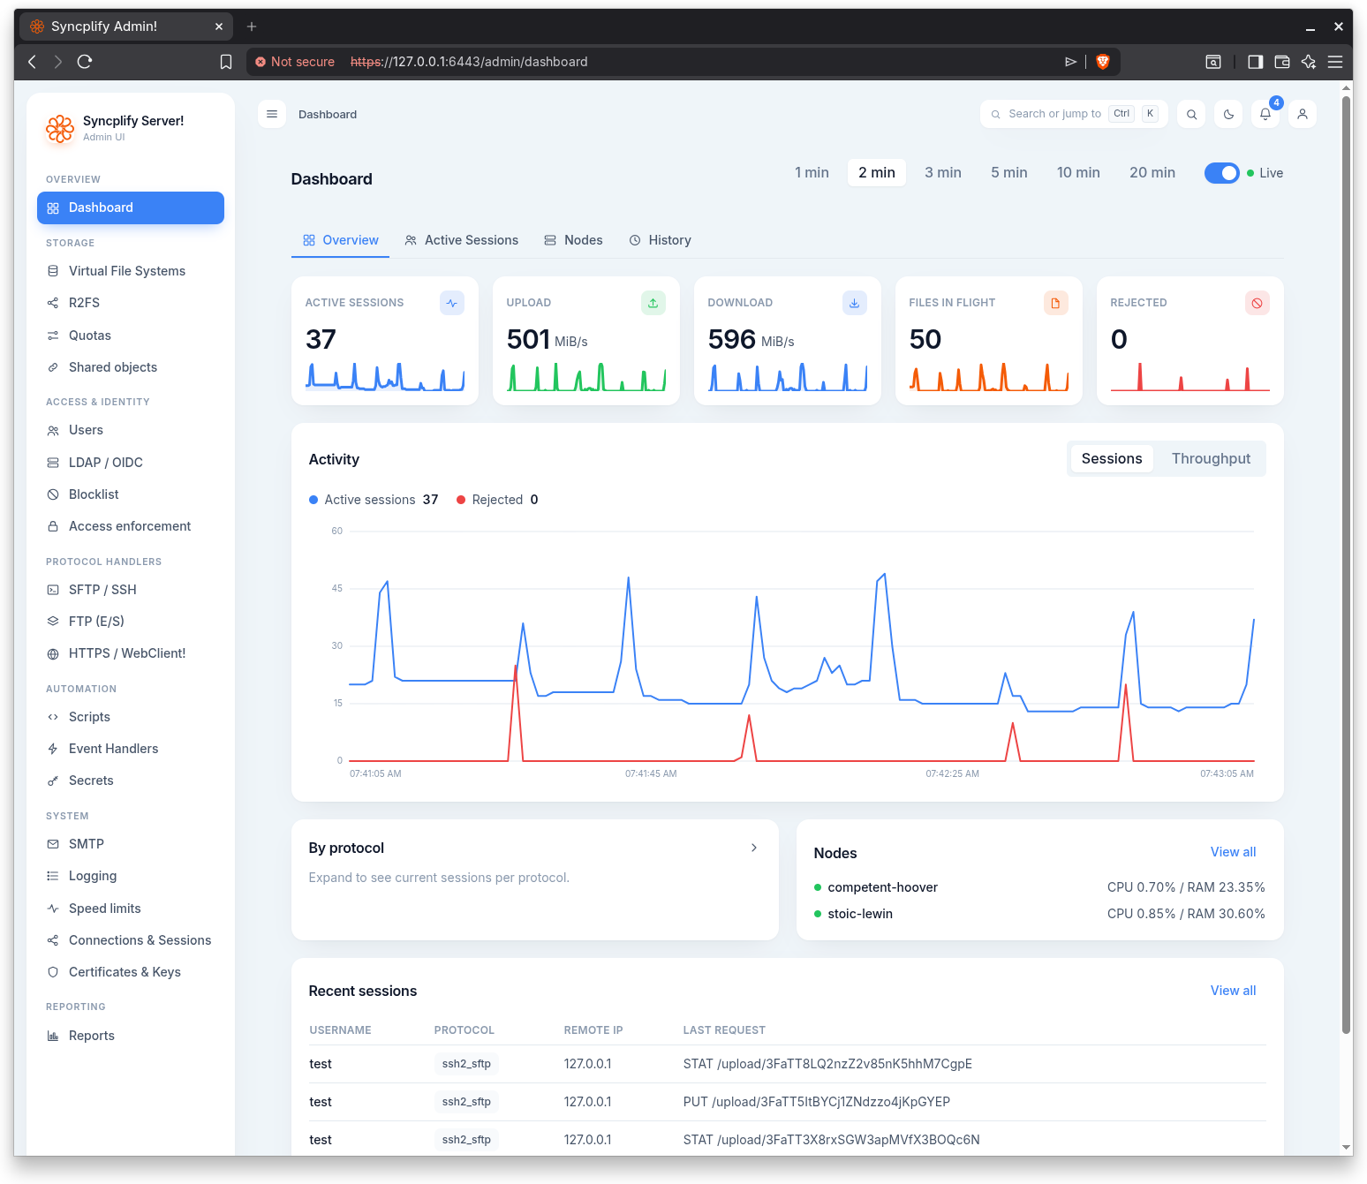
Task: Click the upload card arrow icon
Action: coord(653,303)
